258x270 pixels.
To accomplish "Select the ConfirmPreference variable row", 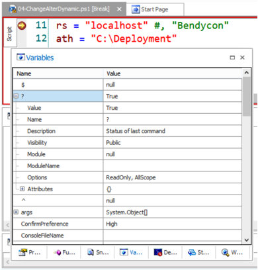I will click(127, 224).
